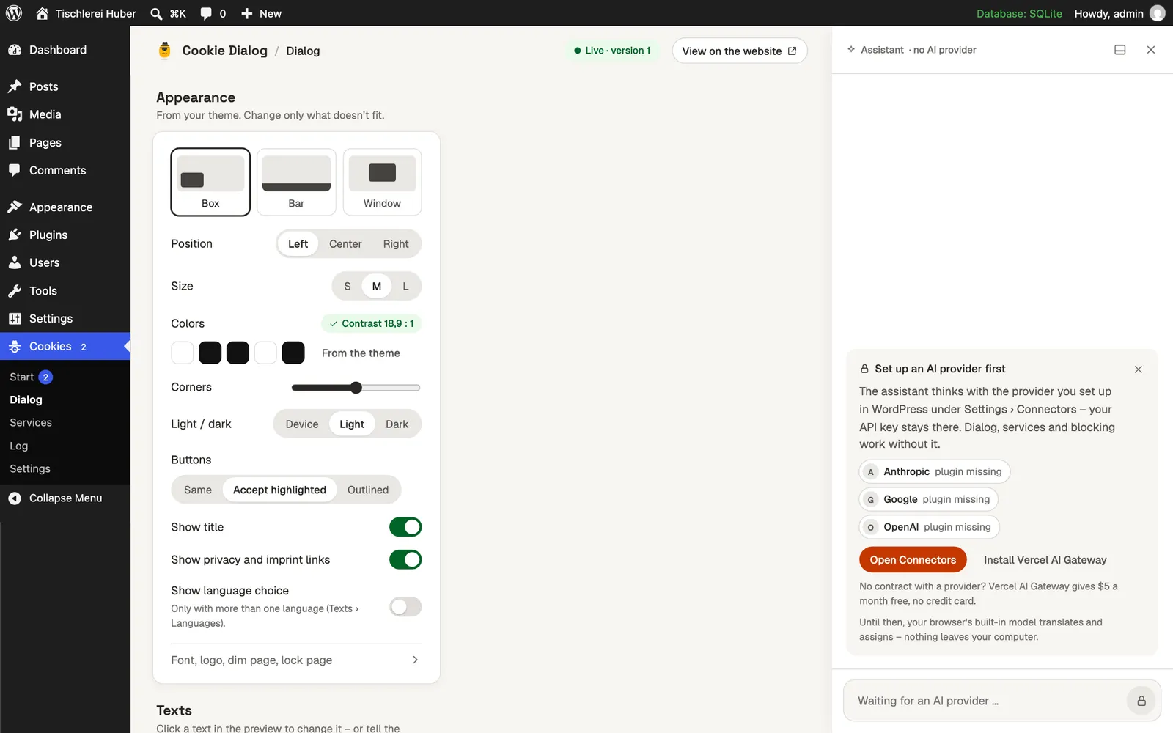The image size is (1173, 733).
Task: Open Settings under the Cookies submenu
Action: point(30,469)
